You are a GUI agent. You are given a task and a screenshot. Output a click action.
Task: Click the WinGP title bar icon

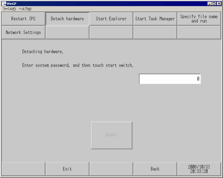(4, 4)
